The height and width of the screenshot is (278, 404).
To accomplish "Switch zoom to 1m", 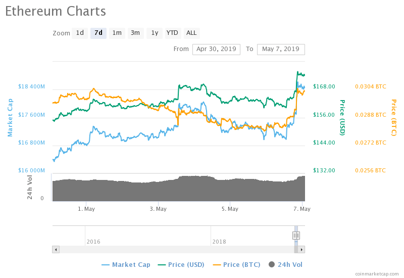I will (x=117, y=33).
